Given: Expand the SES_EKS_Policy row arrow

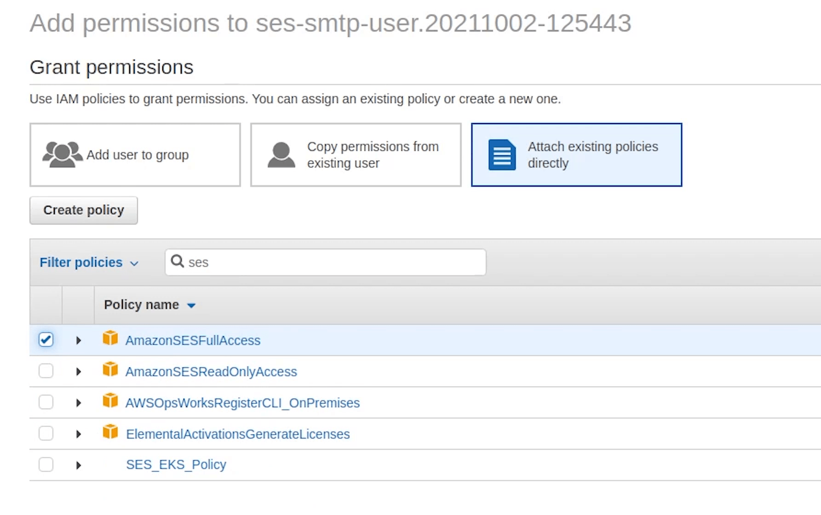Looking at the screenshot, I should (x=79, y=465).
